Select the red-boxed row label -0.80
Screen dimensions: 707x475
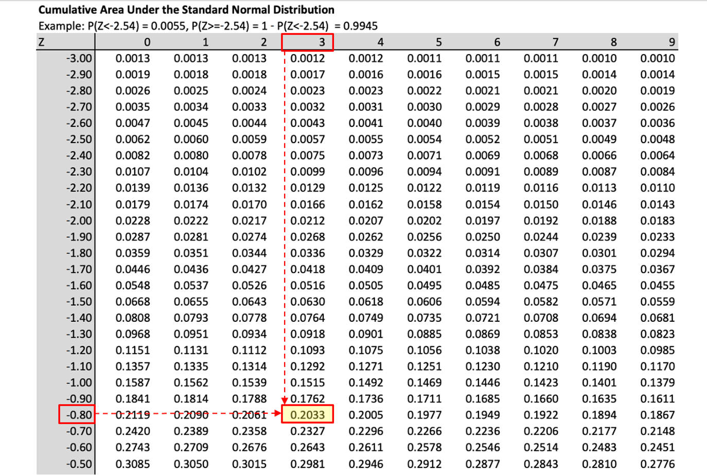(x=77, y=415)
